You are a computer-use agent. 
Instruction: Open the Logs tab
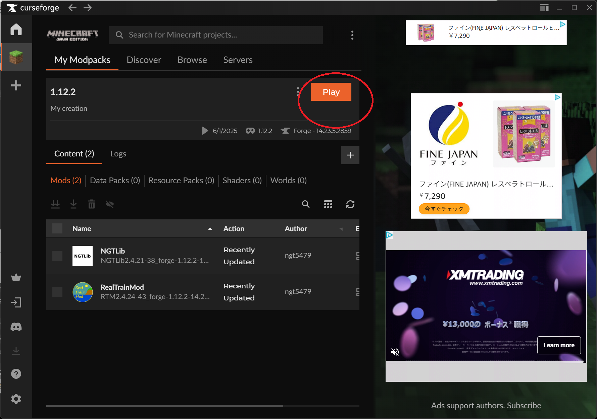coord(118,154)
